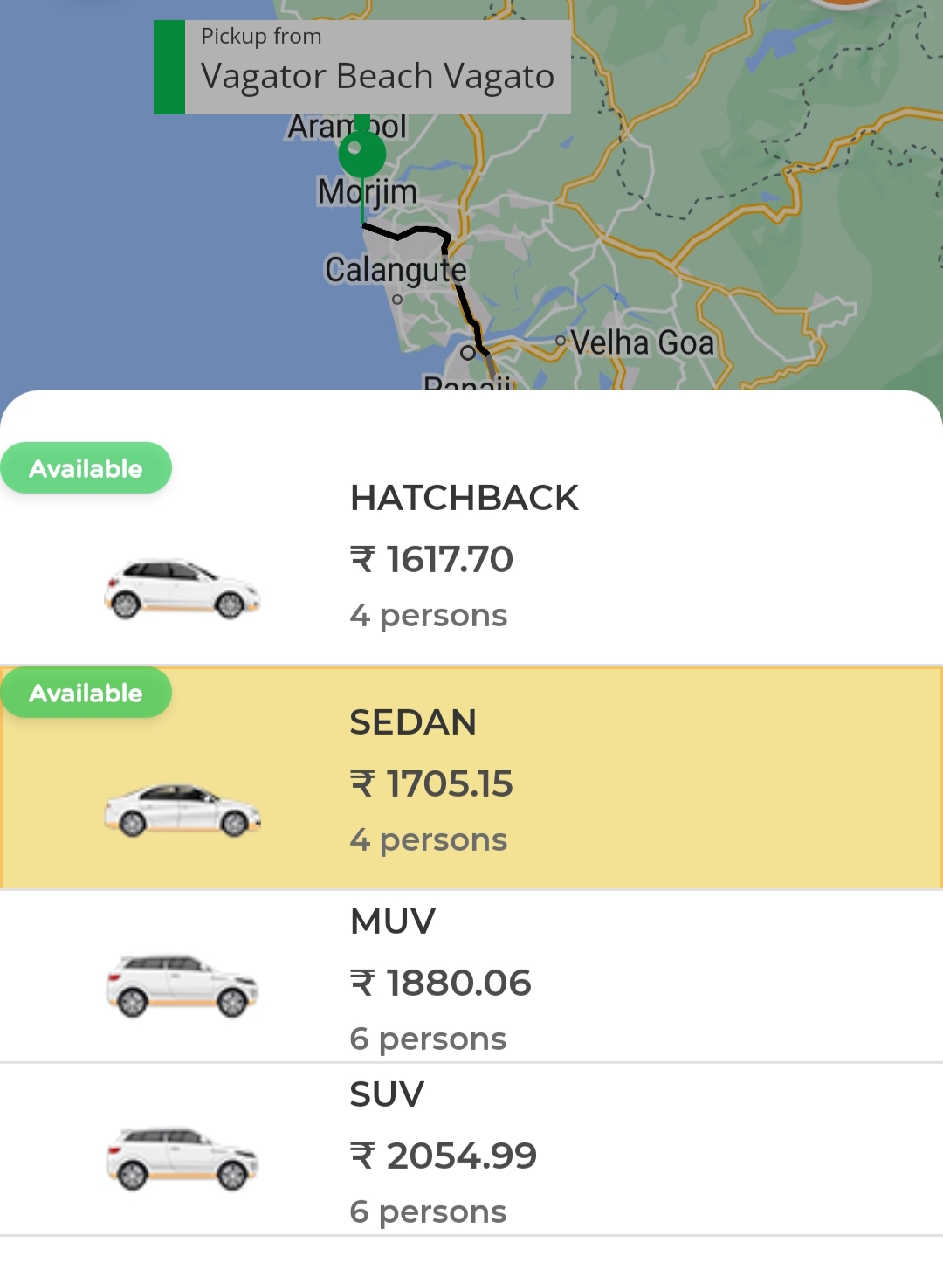This screenshot has height=1270, width=943.
Task: Tap the Available badge on Hatchback
Action: 86,468
